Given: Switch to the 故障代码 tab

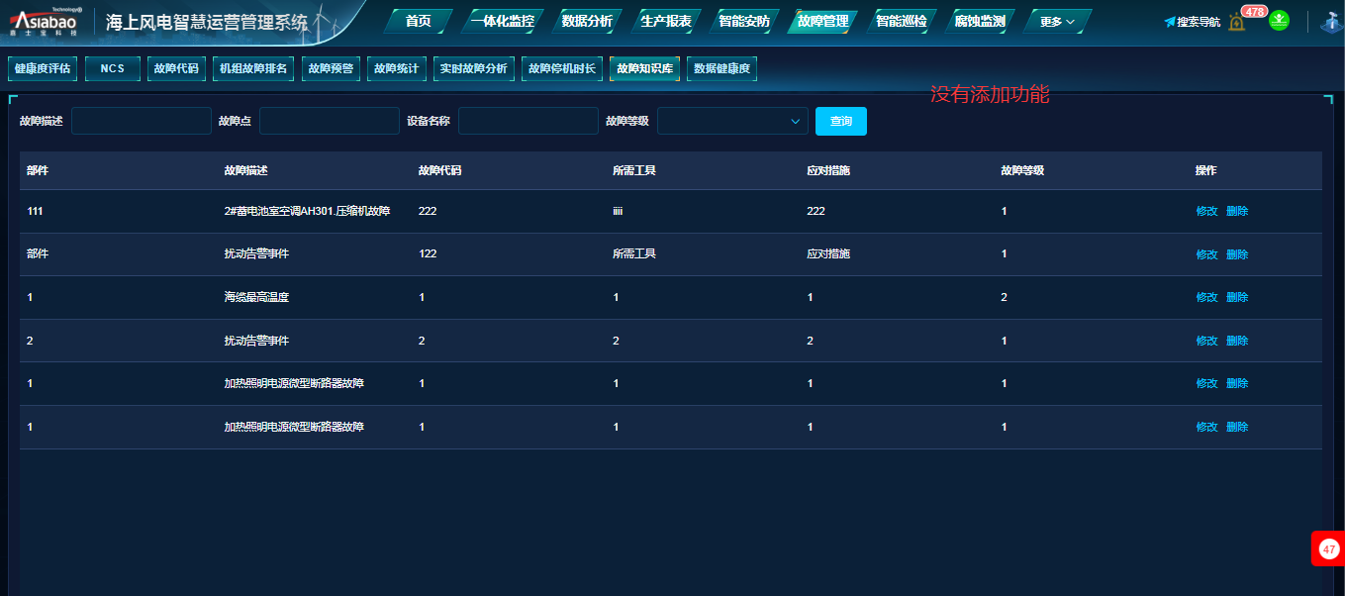Looking at the screenshot, I should (x=176, y=69).
